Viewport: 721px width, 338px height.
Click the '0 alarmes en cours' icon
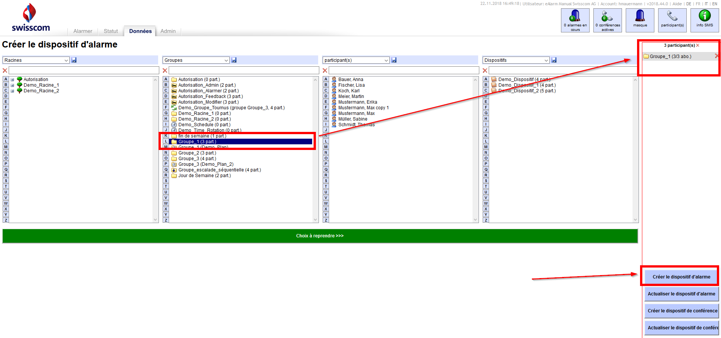tap(575, 20)
